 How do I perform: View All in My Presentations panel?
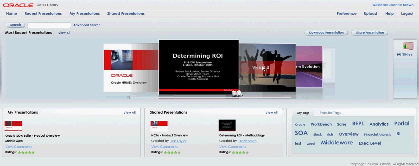(130, 112)
